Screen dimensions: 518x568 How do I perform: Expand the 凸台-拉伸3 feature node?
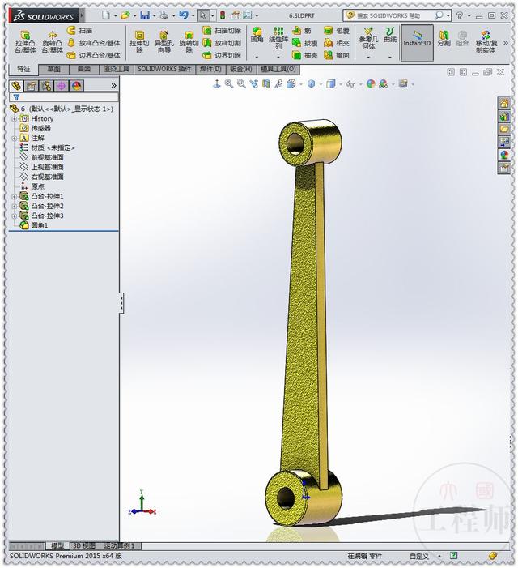pos(15,216)
